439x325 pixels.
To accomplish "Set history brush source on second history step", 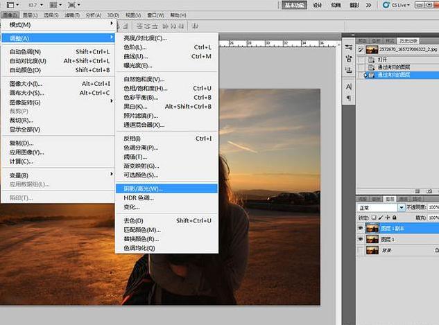I will [361, 67].
